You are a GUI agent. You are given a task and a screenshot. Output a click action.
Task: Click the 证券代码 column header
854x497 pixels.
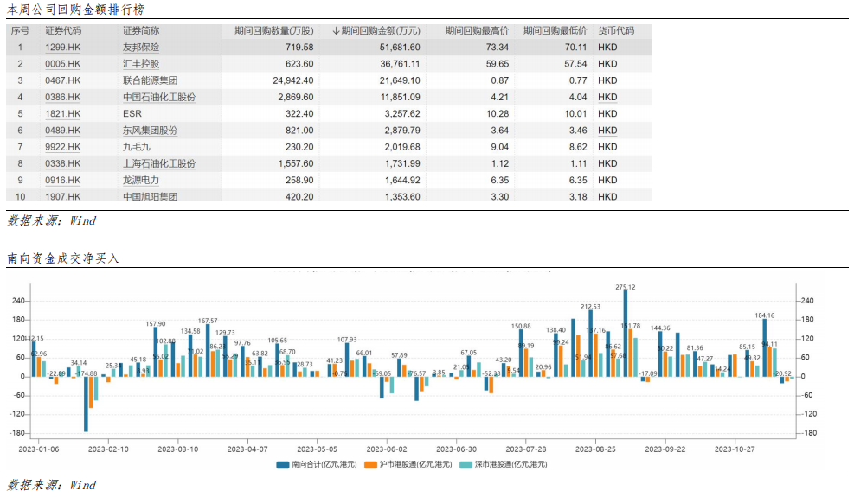(63, 31)
